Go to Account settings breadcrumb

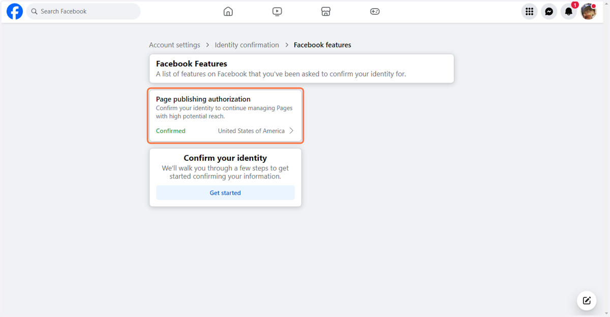coord(174,45)
